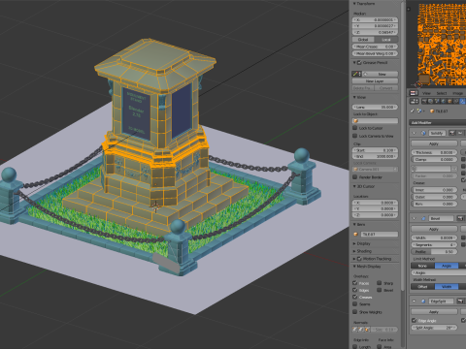This screenshot has width=466, height=349.
Task: Uncheck the Faces overlay checkbox
Action: click(355, 283)
